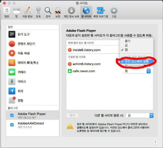Screen dimensions: 163x148
Task: Open the 다른 웹 사이트 방문 시 dropdown
Action: tap(140, 115)
